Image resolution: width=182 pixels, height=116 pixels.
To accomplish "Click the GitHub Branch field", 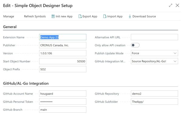I will pyautogui.click(x=63, y=110).
